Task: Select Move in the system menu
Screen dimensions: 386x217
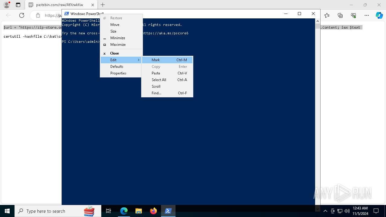Action: coord(121,25)
